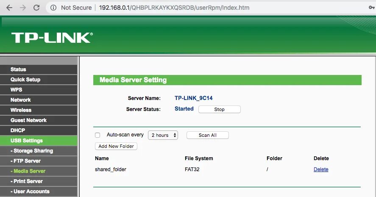The width and height of the screenshot is (376, 197).
Task: Open Print Server submenu
Action: coord(39,181)
